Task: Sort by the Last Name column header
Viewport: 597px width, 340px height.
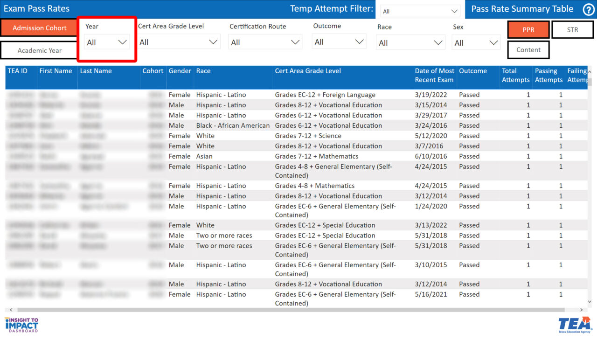Action: (x=96, y=71)
